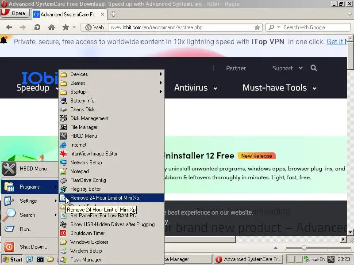The width and height of the screenshot is (354, 265).
Task: Click the Start button
Action: 12,260
